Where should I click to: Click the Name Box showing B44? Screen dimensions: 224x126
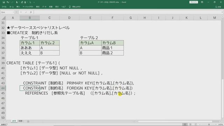pyautogui.click(x=6, y=12)
